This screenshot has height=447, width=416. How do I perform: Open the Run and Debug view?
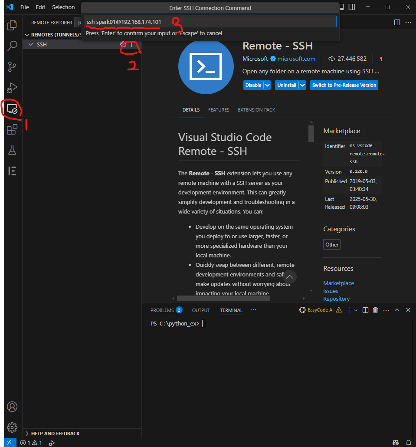coord(12,88)
